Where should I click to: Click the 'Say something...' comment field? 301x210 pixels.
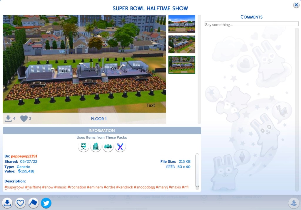click(251, 24)
